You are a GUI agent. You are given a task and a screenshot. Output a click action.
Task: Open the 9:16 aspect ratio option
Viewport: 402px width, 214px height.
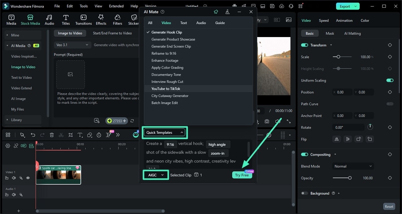tap(170, 144)
